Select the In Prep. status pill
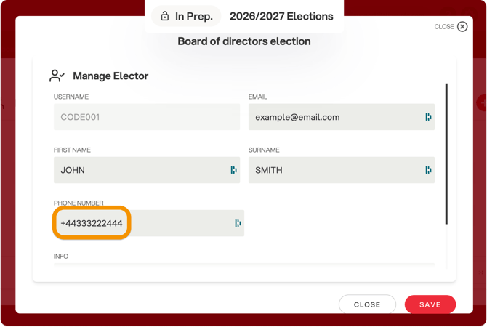Screen dimensions: 487x327 (186, 16)
